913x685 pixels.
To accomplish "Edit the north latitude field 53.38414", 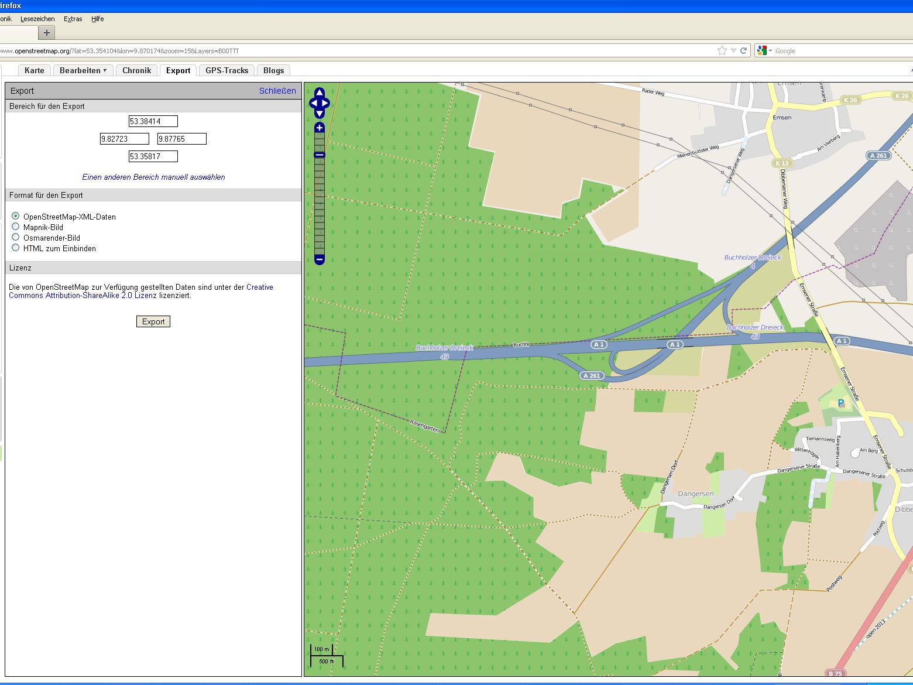I will pyautogui.click(x=153, y=121).
